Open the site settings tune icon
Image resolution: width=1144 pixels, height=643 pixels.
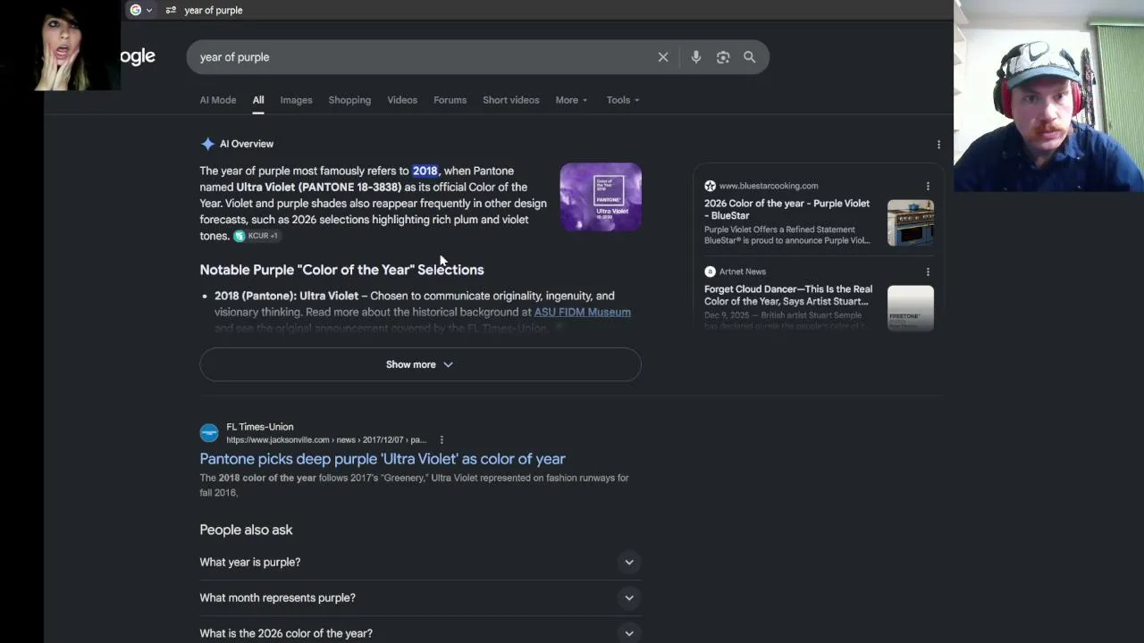(x=171, y=10)
